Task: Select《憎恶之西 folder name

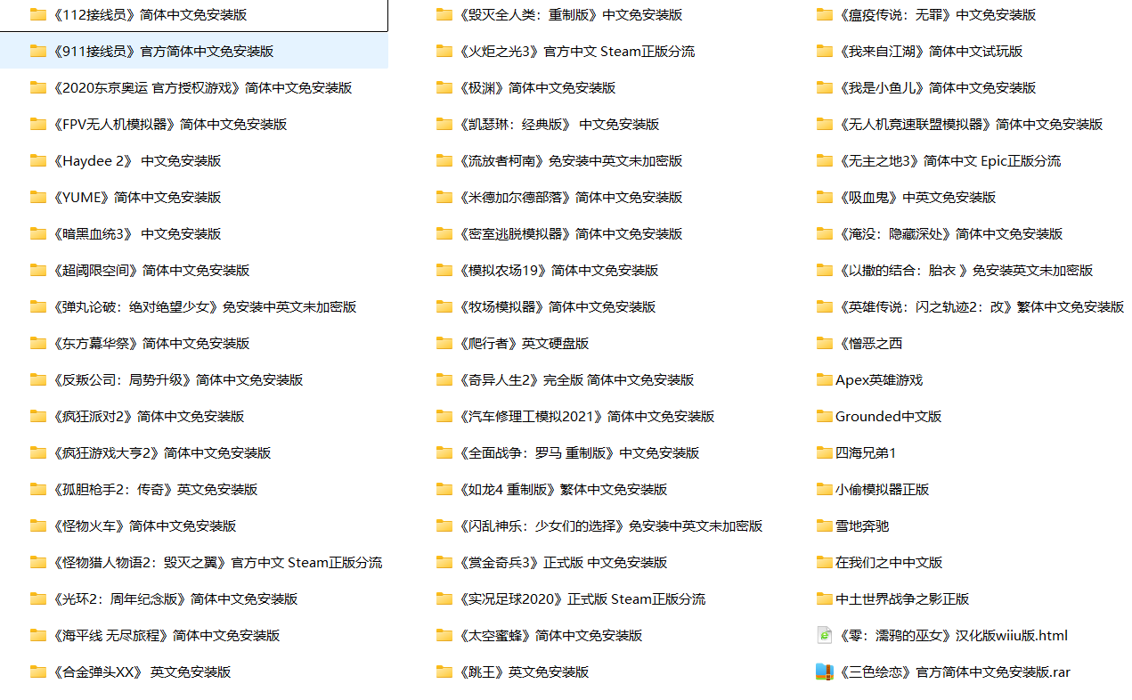Action: [871, 343]
